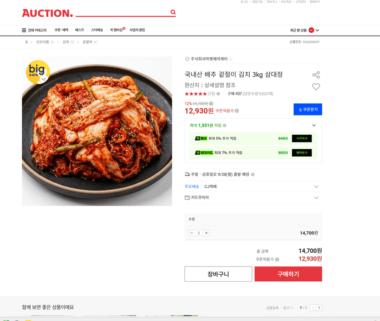Expand the 신선식품 breadcrumb dropdown
380x321 pixels.
(52, 42)
